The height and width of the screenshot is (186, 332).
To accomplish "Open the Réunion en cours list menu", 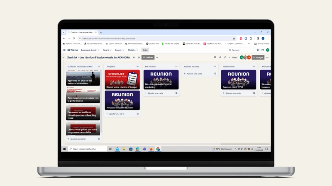I will (215, 66).
